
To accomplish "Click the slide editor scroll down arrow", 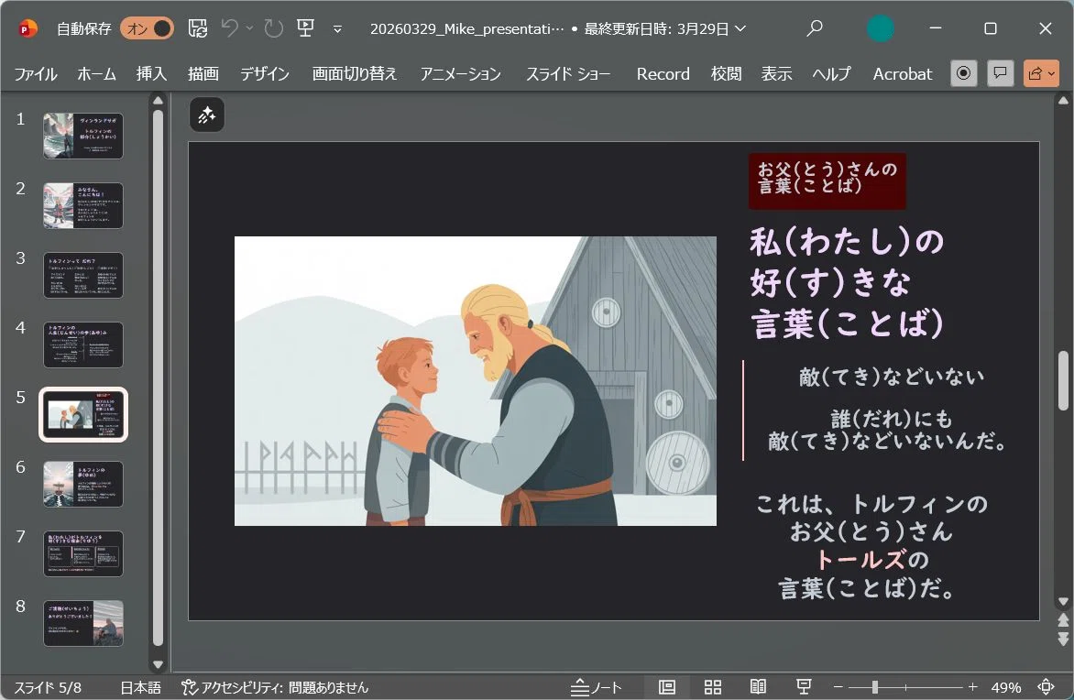I will click(x=1063, y=601).
